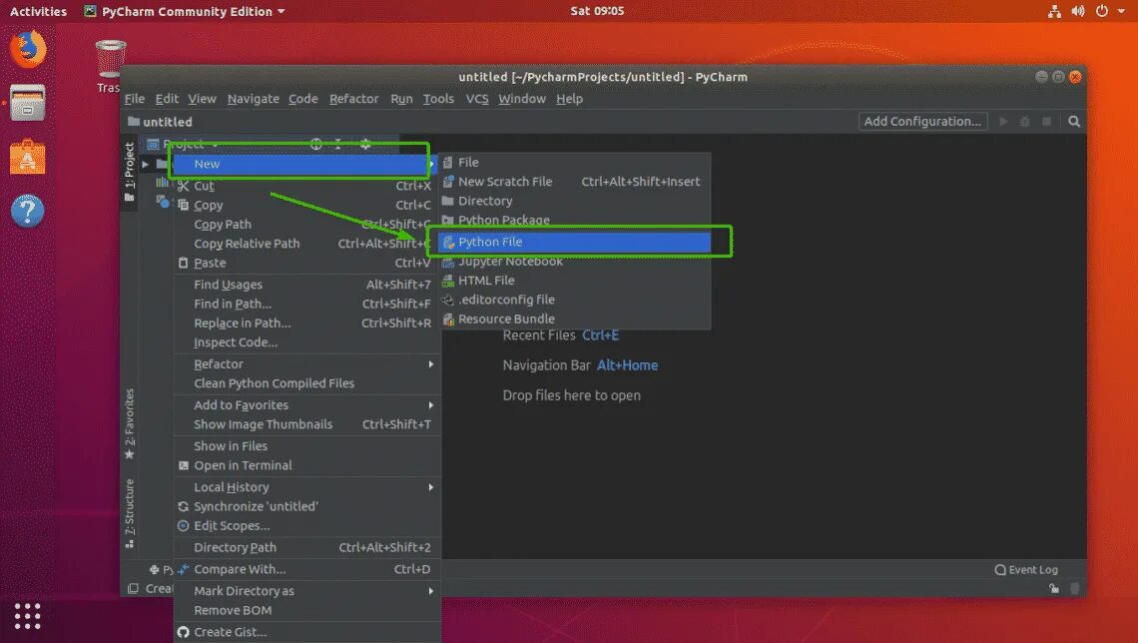Choose Copy in the context menu

click(x=306, y=206)
